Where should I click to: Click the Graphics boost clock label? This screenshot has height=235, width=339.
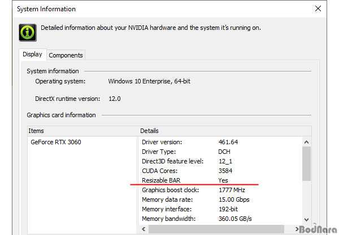[x=171, y=190]
